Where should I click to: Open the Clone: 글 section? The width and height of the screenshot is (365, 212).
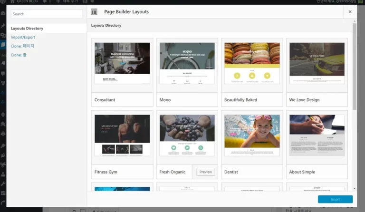(x=19, y=55)
